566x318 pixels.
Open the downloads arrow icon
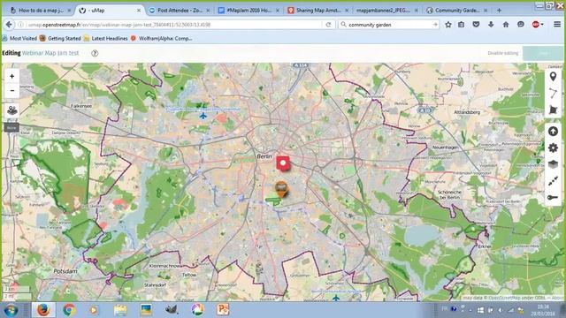(491, 25)
